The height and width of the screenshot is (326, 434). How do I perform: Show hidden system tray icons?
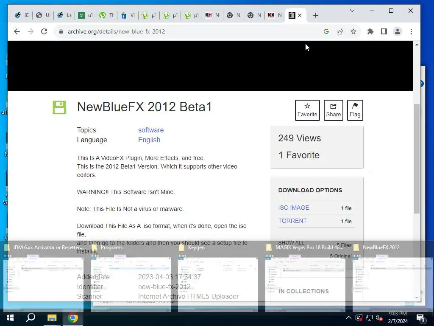349,318
